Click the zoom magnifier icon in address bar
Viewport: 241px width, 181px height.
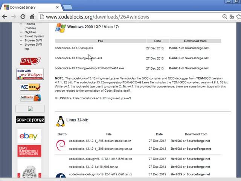click(225, 17)
